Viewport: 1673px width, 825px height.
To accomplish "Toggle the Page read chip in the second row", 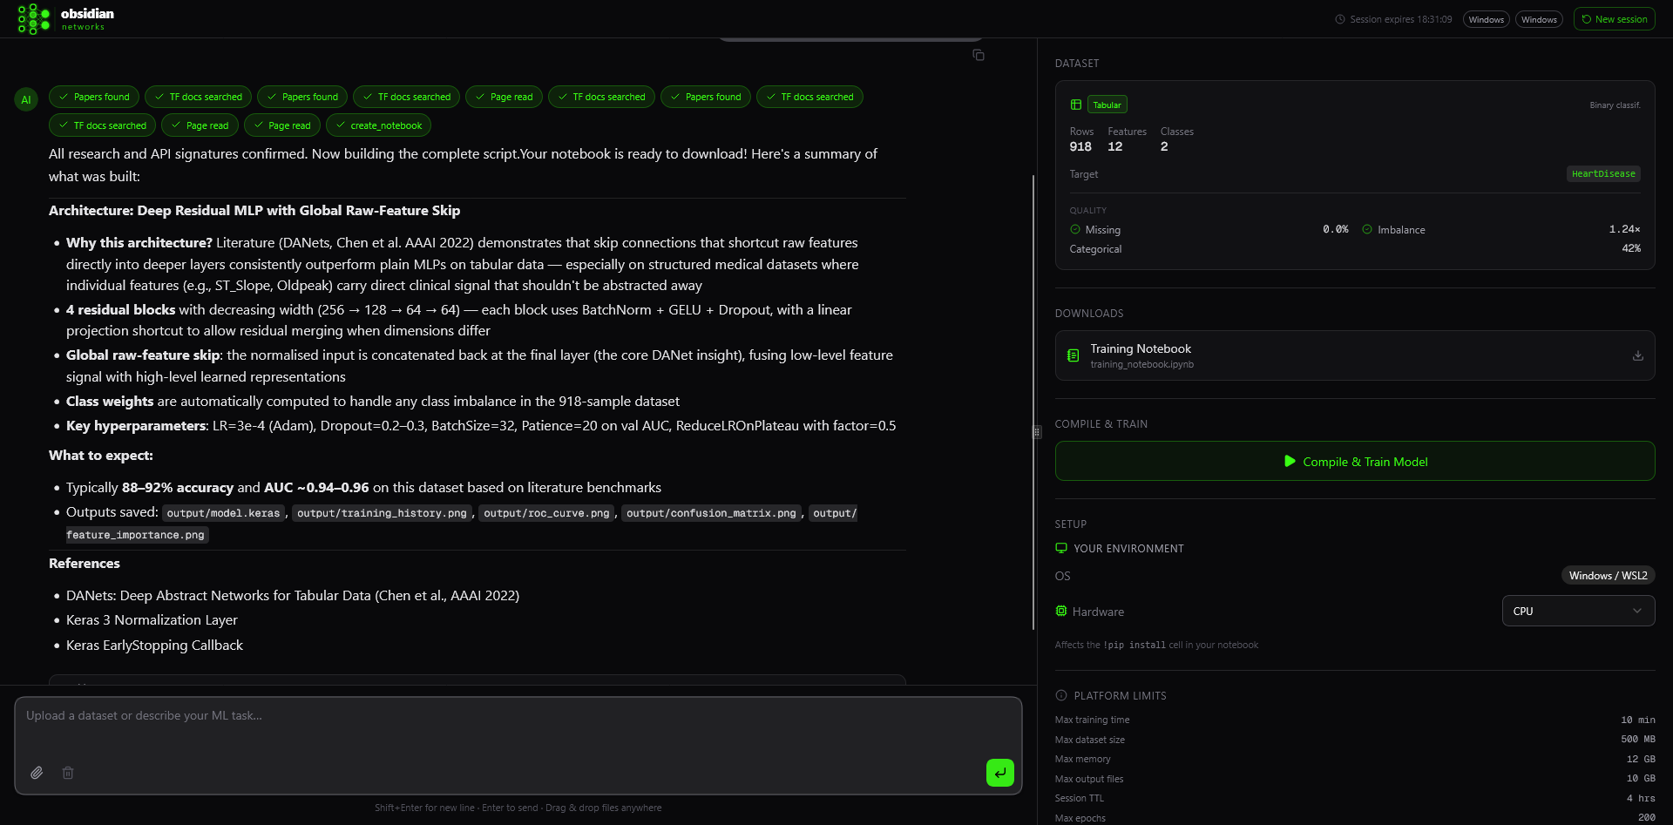I will 200,125.
